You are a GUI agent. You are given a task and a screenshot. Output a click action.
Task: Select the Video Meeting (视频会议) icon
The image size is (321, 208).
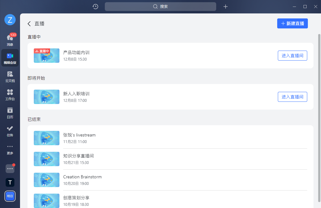coord(10,58)
